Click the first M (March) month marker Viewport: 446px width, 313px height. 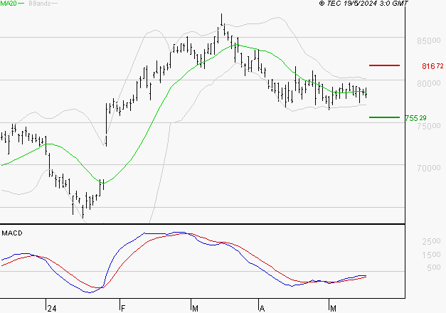point(195,308)
